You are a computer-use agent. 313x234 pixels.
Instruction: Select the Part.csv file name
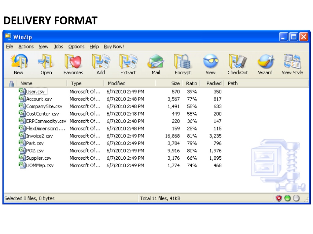pos(35,143)
